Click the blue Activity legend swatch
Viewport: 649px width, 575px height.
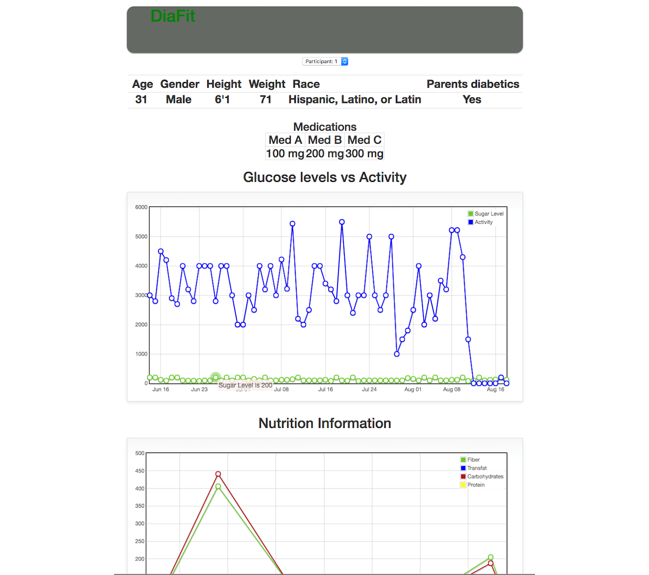(471, 222)
